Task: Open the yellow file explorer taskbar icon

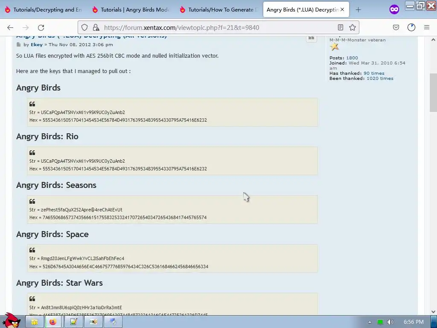Action: click(35, 322)
